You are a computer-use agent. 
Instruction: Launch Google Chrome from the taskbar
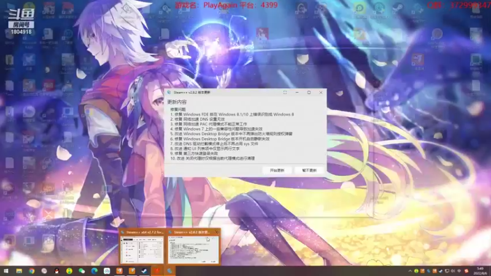32,270
